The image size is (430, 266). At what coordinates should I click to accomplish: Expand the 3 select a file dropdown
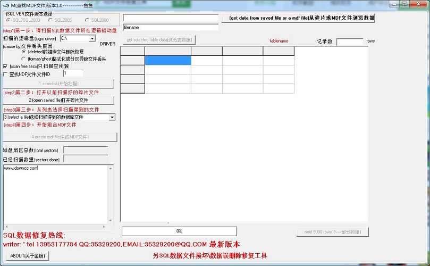tap(112, 117)
